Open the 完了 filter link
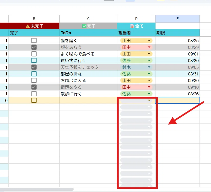 89,26
